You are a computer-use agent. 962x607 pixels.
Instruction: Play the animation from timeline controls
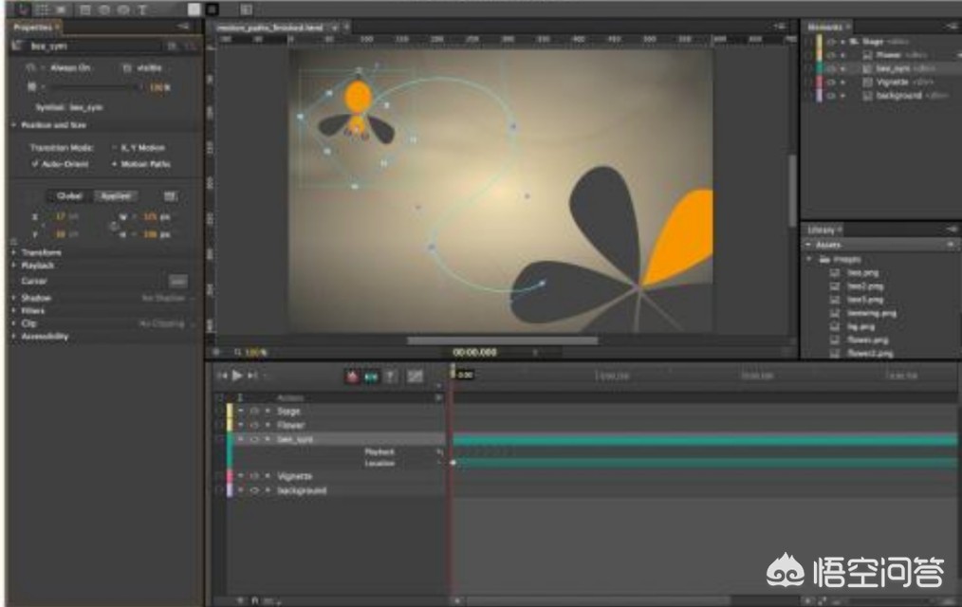click(x=237, y=376)
